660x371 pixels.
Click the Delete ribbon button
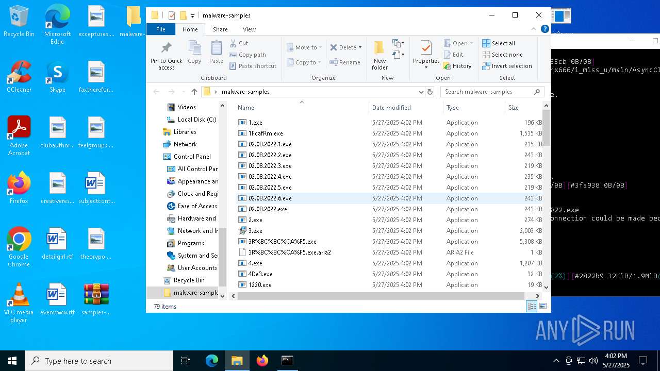pos(343,47)
